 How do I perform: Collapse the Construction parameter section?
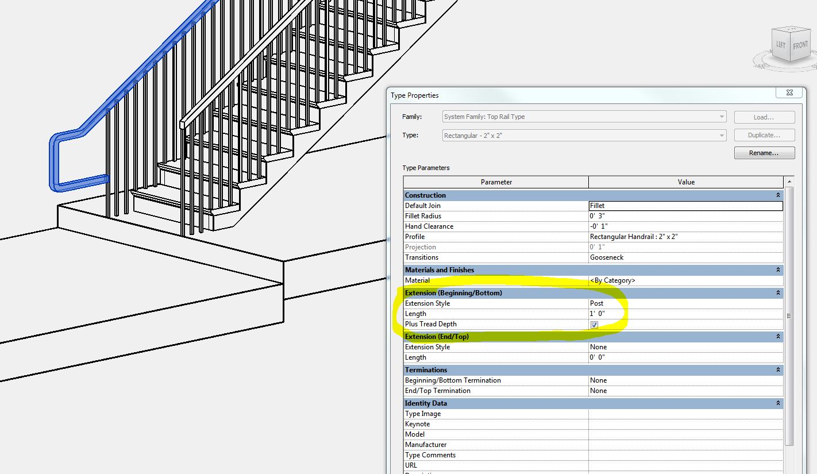tap(777, 195)
